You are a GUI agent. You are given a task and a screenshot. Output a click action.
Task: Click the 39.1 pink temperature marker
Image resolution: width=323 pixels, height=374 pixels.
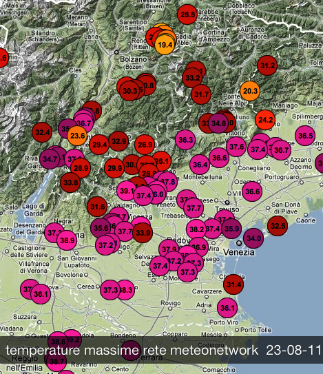coord(127,191)
